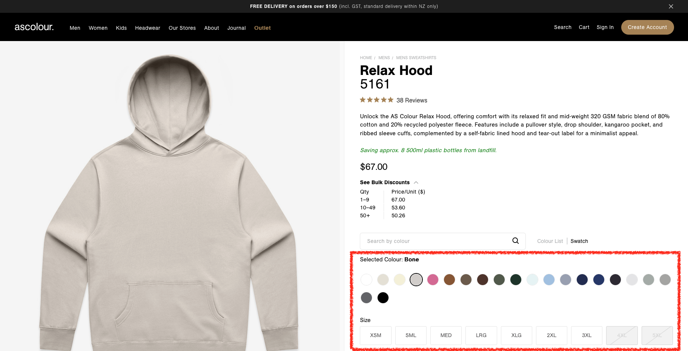
Task: Go to the Outlet page
Action: [x=263, y=28]
